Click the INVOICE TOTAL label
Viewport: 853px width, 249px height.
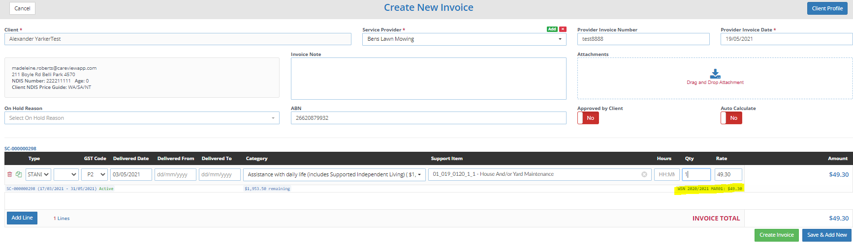[716, 219]
